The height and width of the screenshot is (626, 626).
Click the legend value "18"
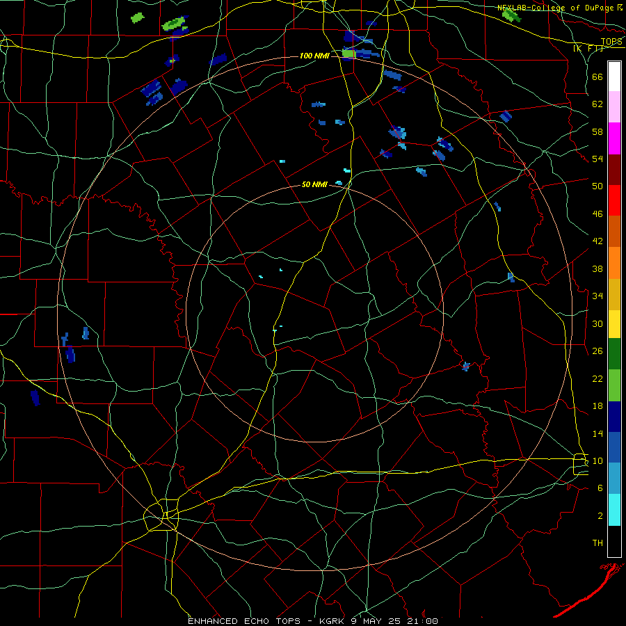[x=597, y=406]
